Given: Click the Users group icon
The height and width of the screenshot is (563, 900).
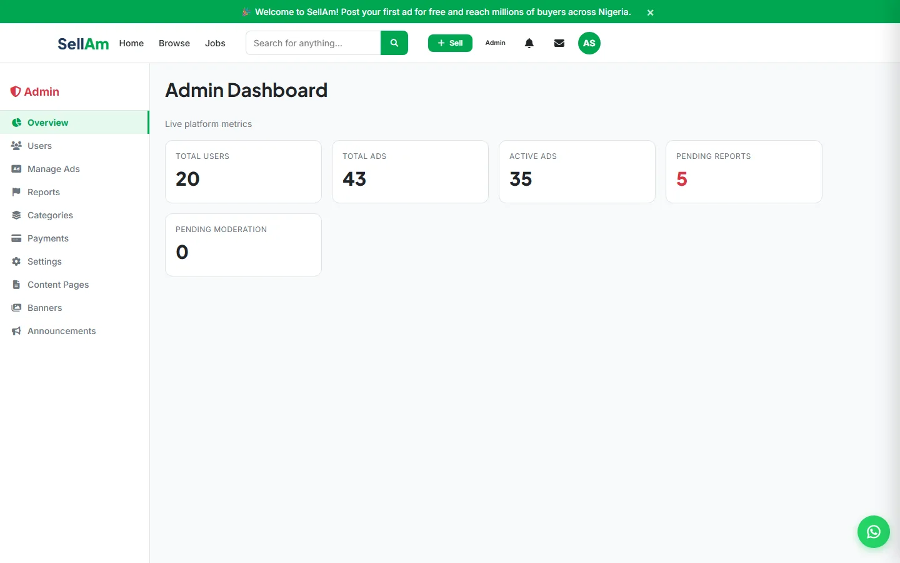Looking at the screenshot, I should pos(17,146).
